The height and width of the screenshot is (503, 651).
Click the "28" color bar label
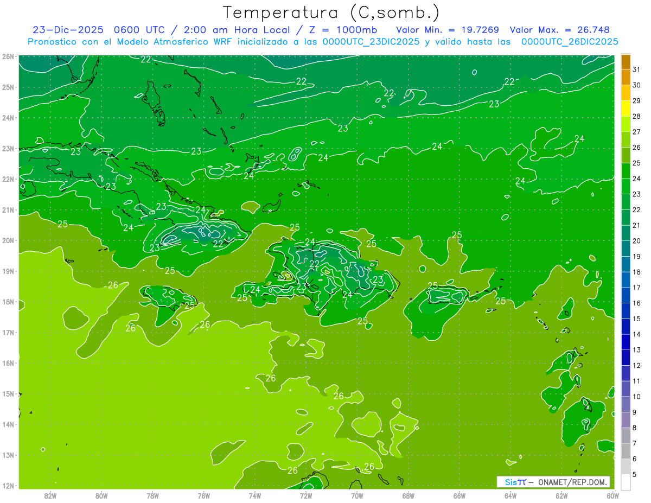[636, 116]
